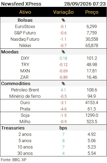Image resolution: width=107 pixels, height=163 pixels.
Task: Click the ZAR currency label
Action: coord(24,77)
